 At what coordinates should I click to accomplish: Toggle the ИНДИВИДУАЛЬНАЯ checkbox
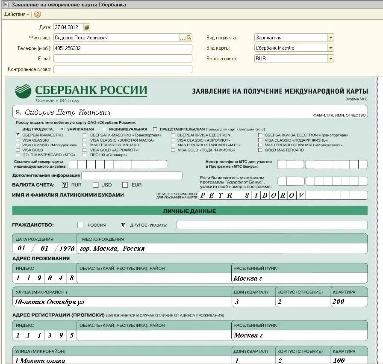pyautogui.click(x=104, y=129)
